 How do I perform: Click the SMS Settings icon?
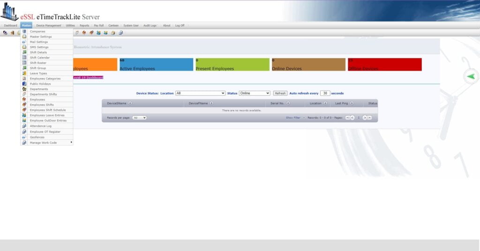click(24, 47)
